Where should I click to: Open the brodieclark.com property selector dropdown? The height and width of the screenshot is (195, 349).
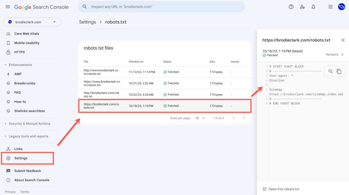pos(32,22)
